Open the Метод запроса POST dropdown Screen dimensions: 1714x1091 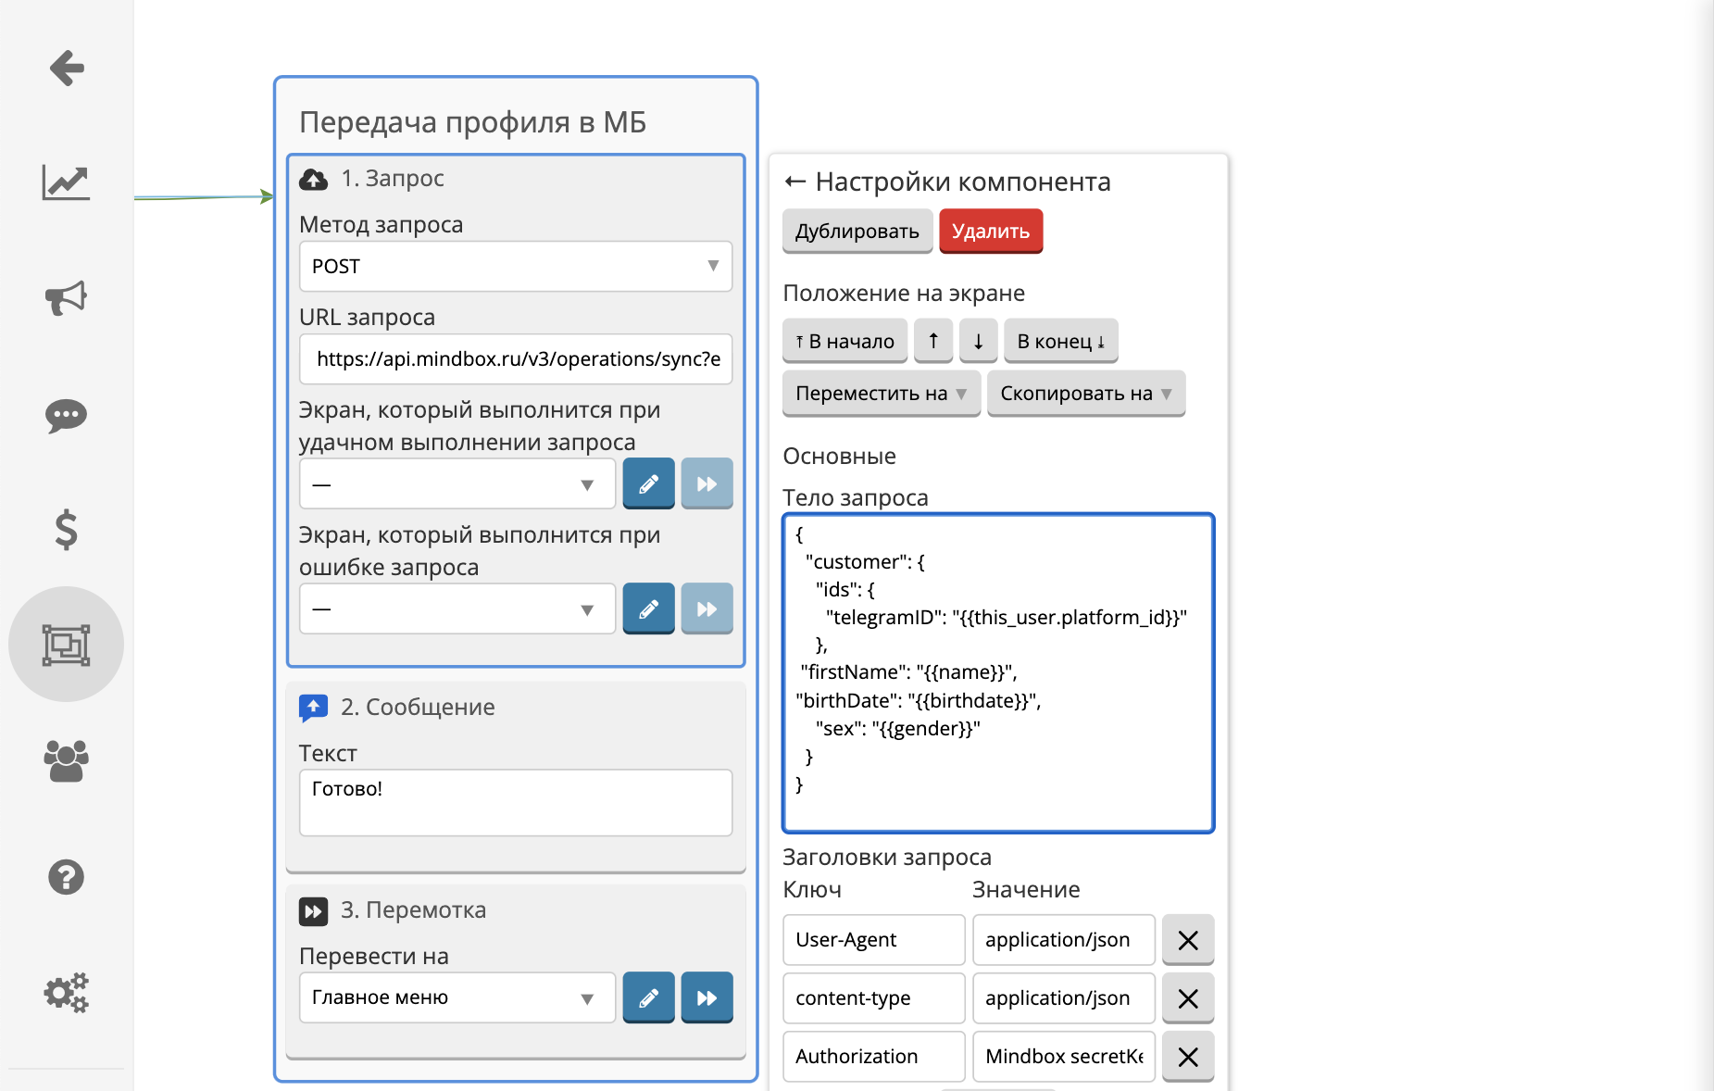pyautogui.click(x=516, y=267)
